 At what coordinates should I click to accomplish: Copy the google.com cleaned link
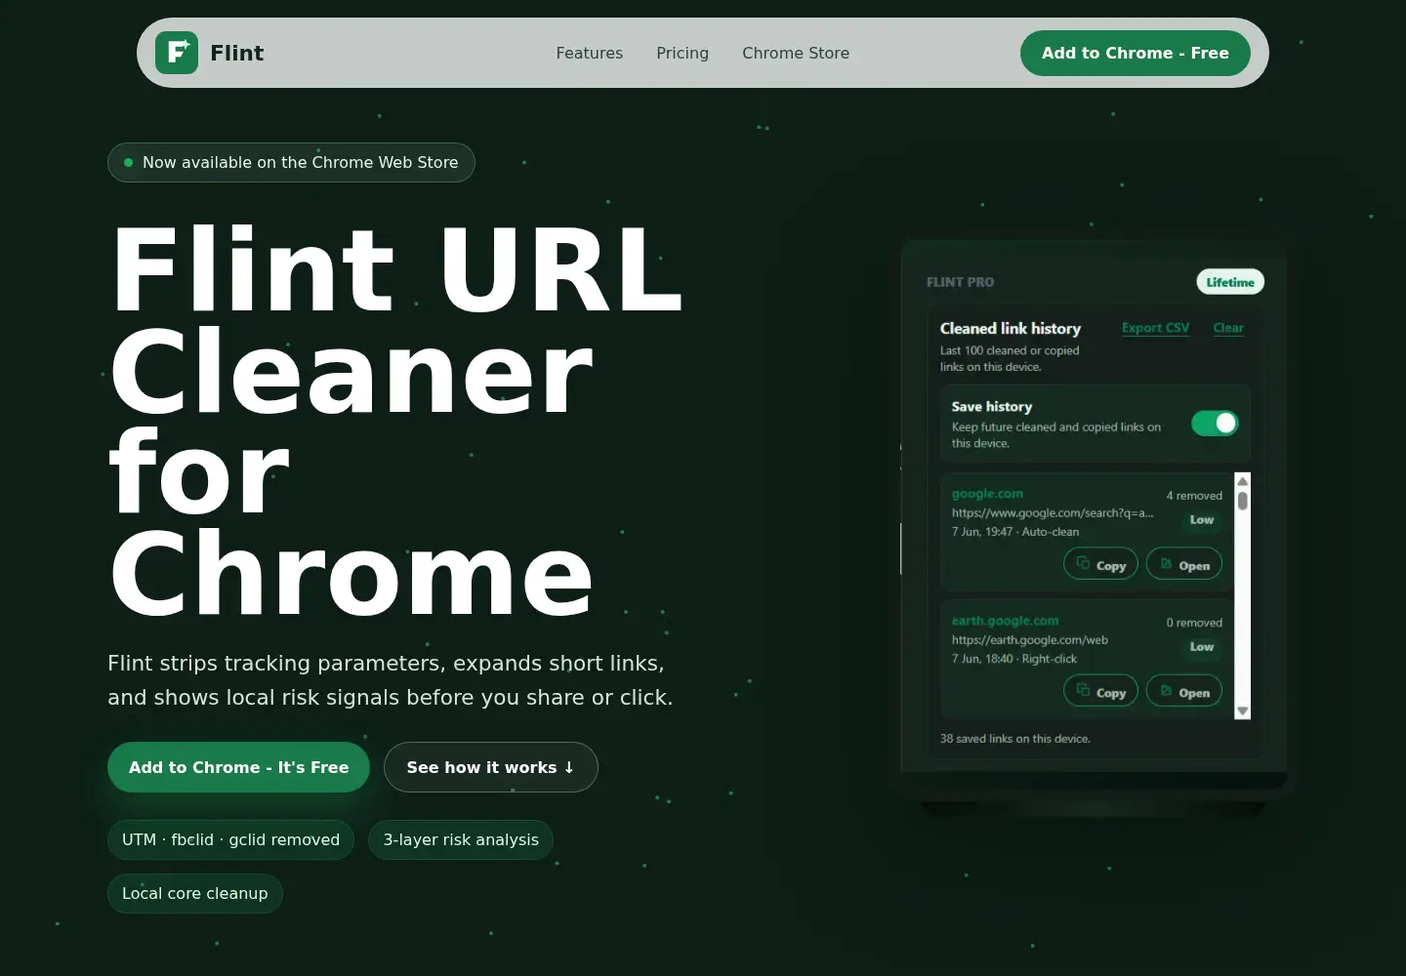click(1100, 565)
